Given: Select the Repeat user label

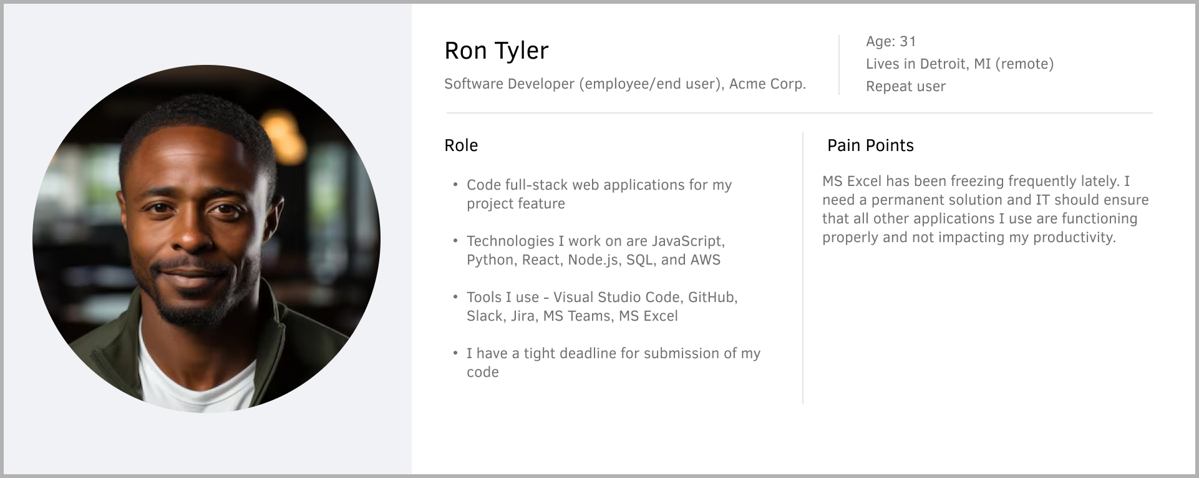Looking at the screenshot, I should [x=905, y=87].
